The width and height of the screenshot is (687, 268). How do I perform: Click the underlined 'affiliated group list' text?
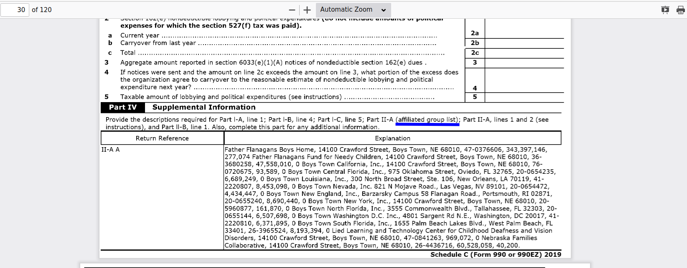(427, 120)
